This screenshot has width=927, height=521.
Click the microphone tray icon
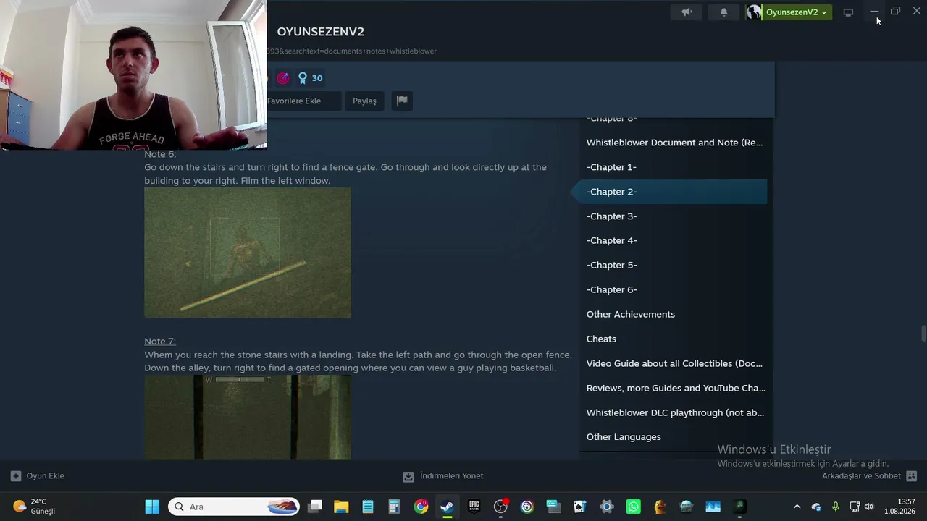pyautogui.click(x=836, y=507)
